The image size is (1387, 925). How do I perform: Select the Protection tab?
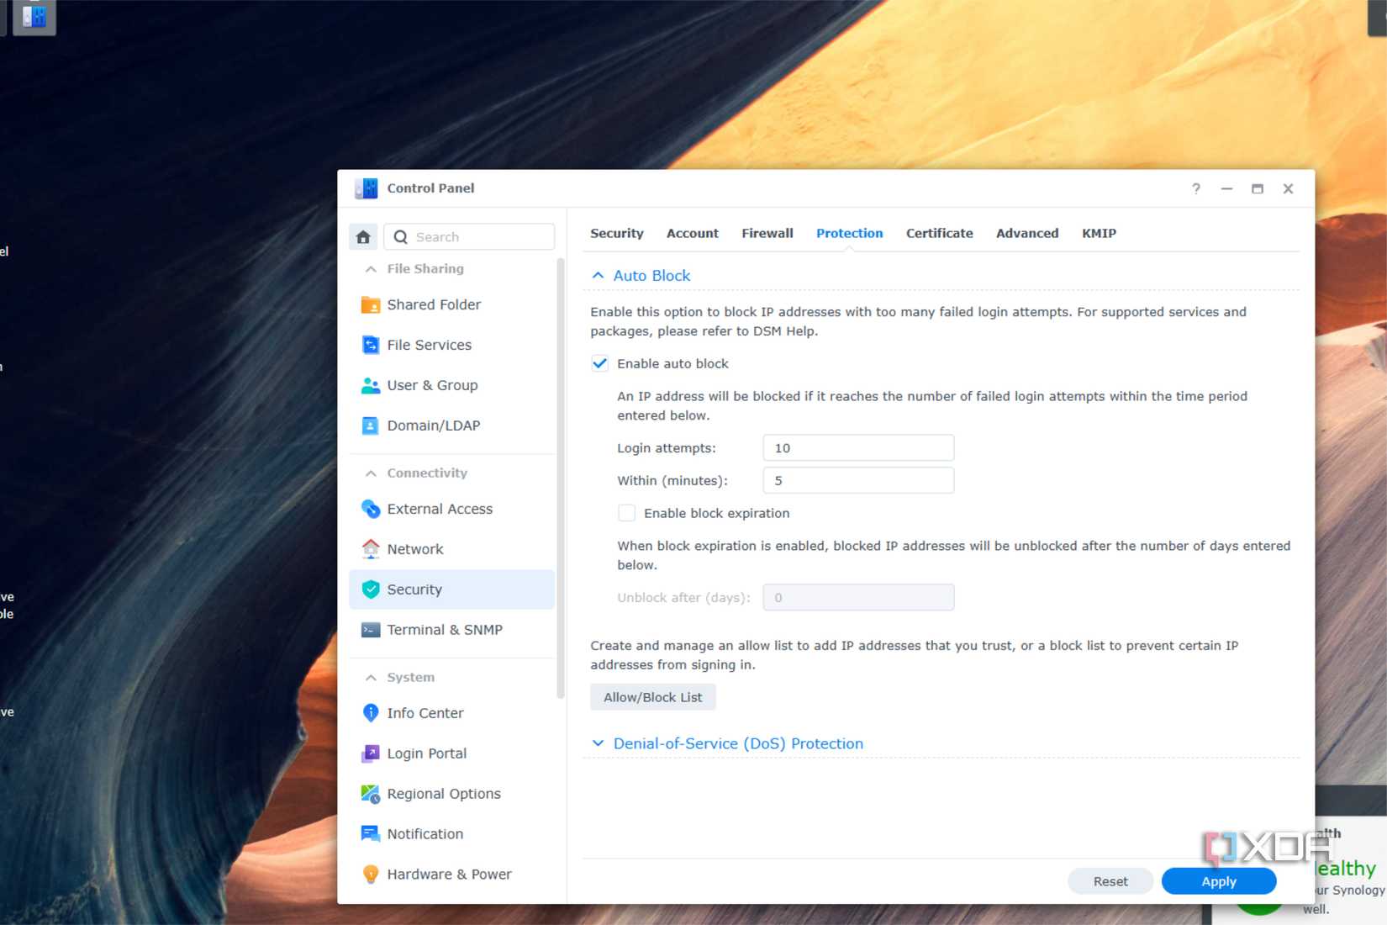pyautogui.click(x=849, y=233)
